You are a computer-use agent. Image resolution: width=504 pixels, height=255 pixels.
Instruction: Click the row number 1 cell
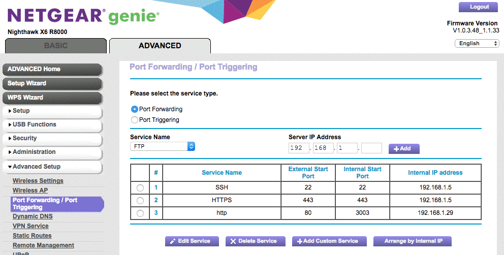tap(156, 187)
